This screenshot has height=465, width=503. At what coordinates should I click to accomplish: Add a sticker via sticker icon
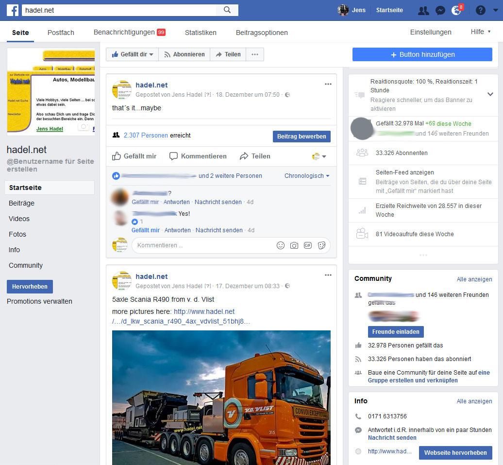[321, 245]
